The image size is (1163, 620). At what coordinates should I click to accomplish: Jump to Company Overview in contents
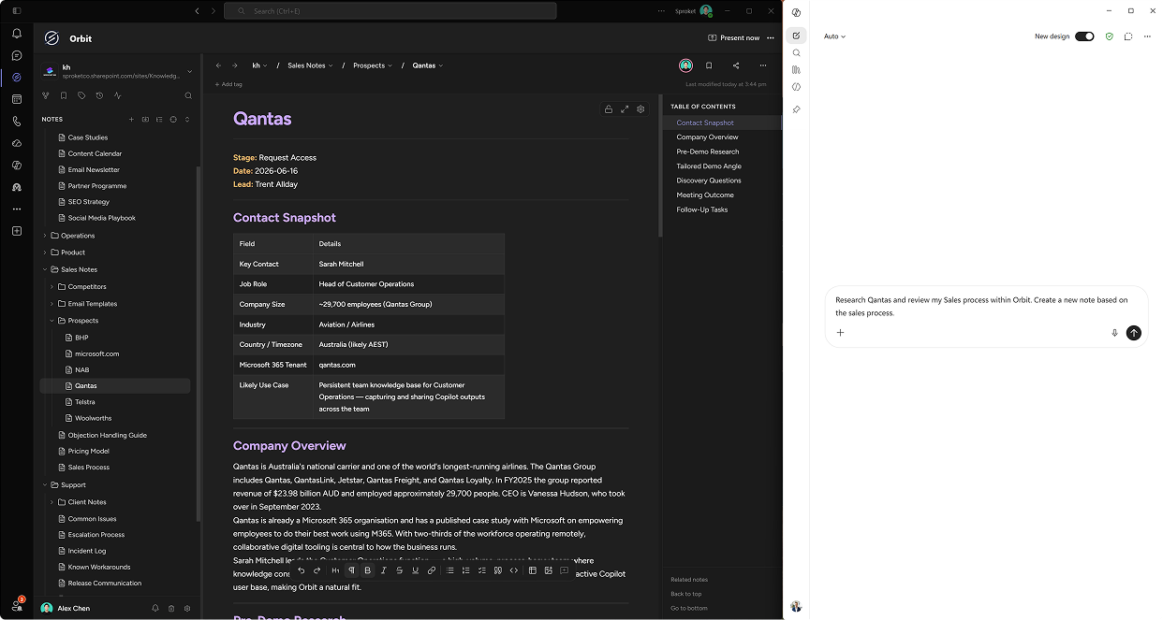pos(707,137)
